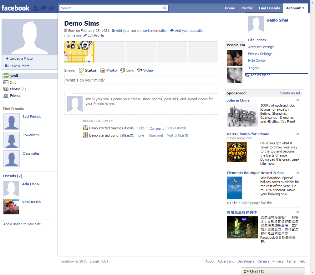Viewport: 315px width, 275px height.
Task: Open Ada Chao's profile link
Action: click(x=30, y=184)
